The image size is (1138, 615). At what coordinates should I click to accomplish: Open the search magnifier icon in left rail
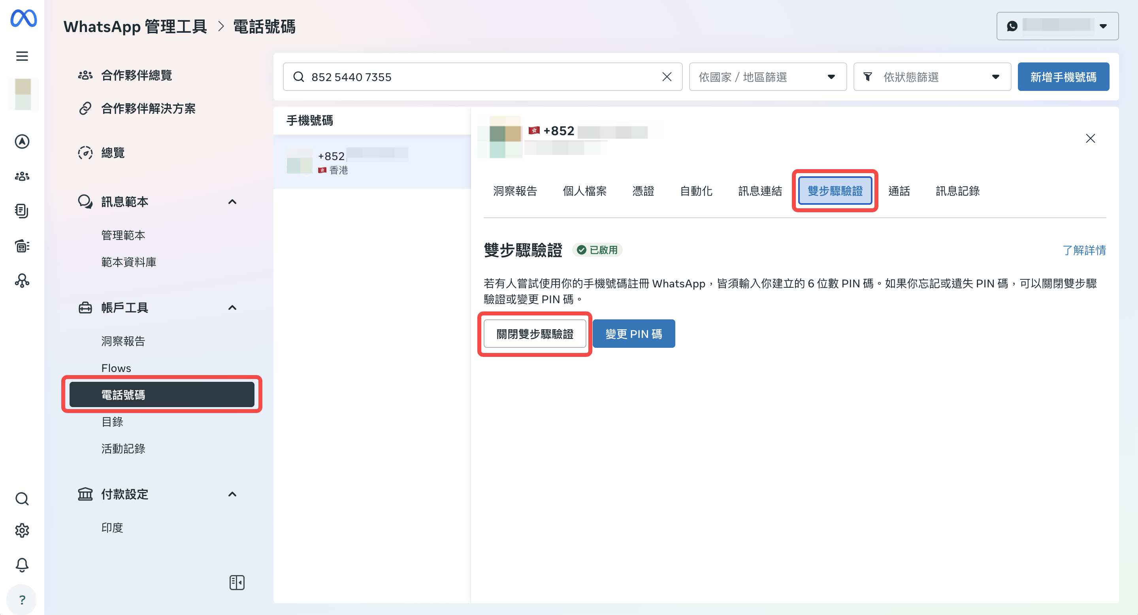click(22, 499)
